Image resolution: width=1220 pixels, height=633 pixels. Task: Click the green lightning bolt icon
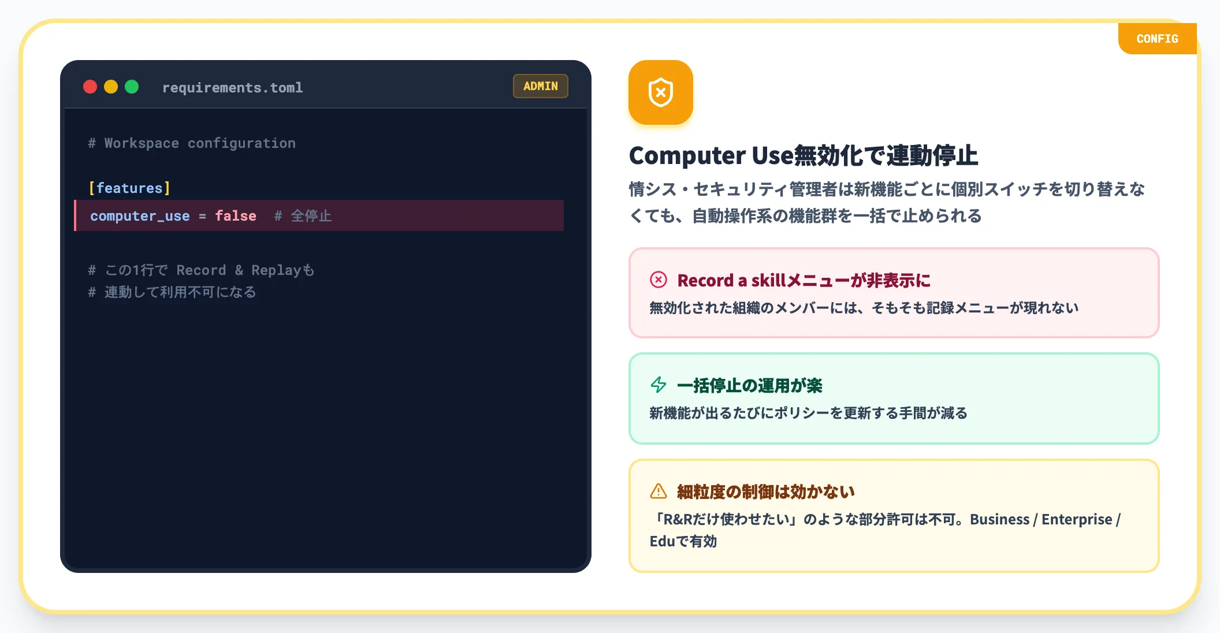[659, 385]
